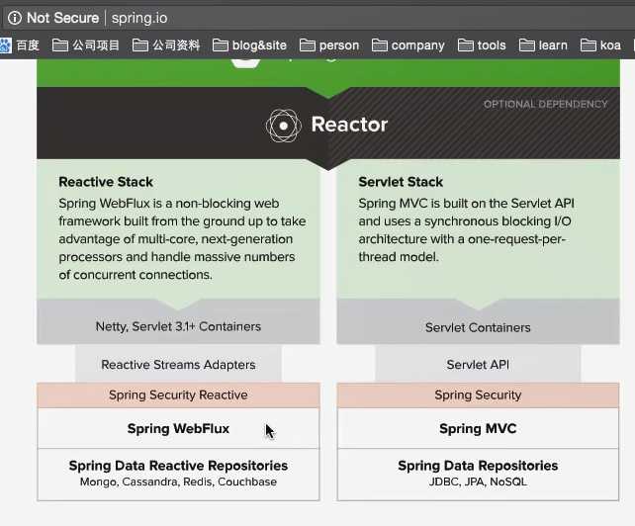The height and width of the screenshot is (526, 635).
Task: Click the Reactive Stack heading
Action: (x=106, y=182)
